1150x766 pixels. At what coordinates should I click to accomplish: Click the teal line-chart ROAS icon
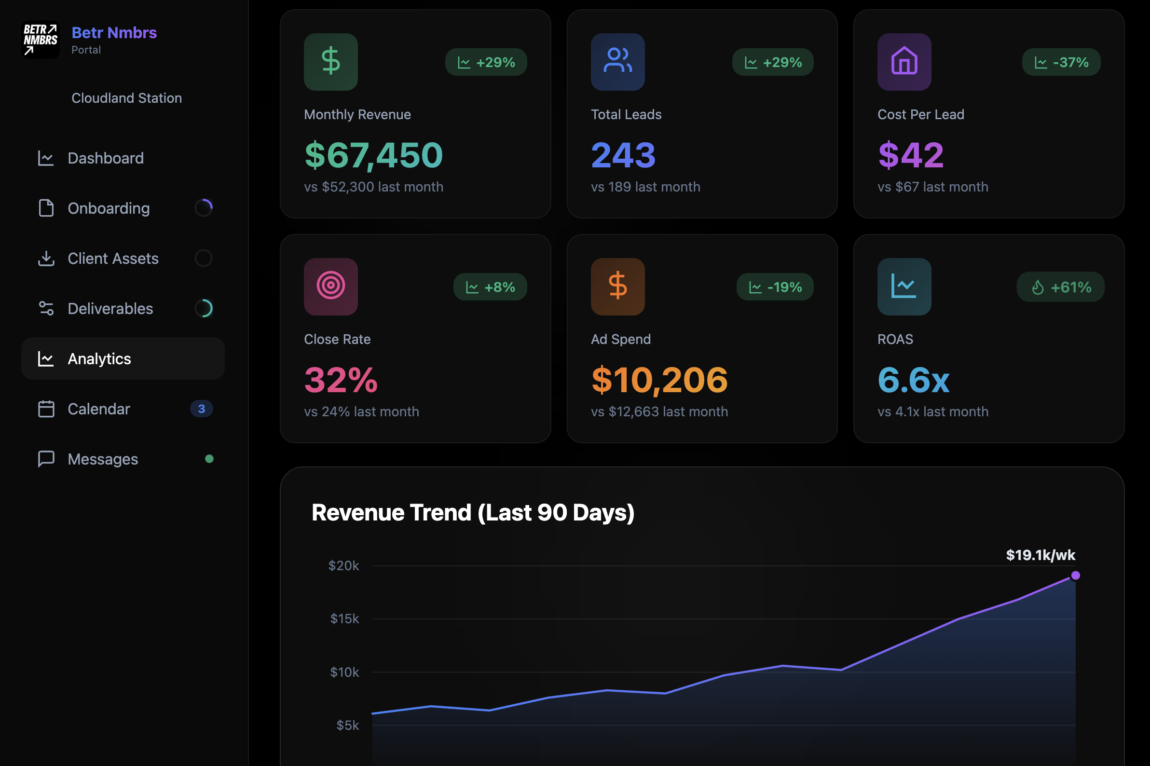point(904,286)
